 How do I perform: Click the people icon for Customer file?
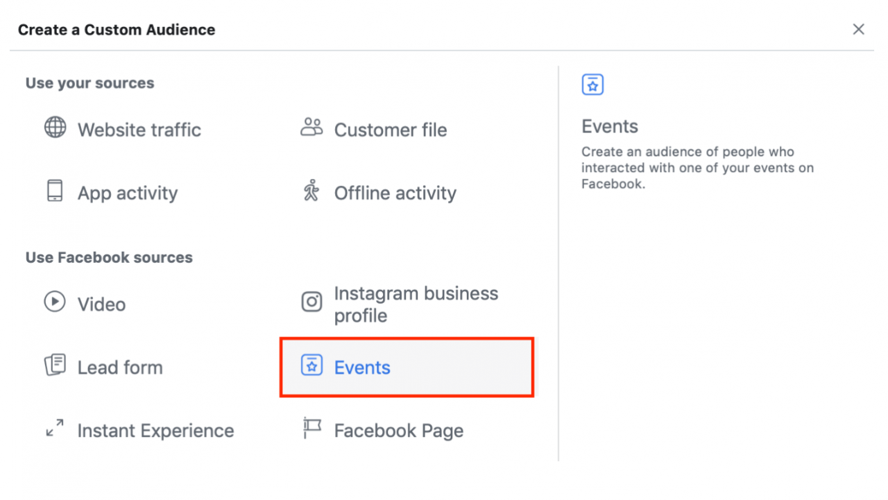click(x=311, y=127)
